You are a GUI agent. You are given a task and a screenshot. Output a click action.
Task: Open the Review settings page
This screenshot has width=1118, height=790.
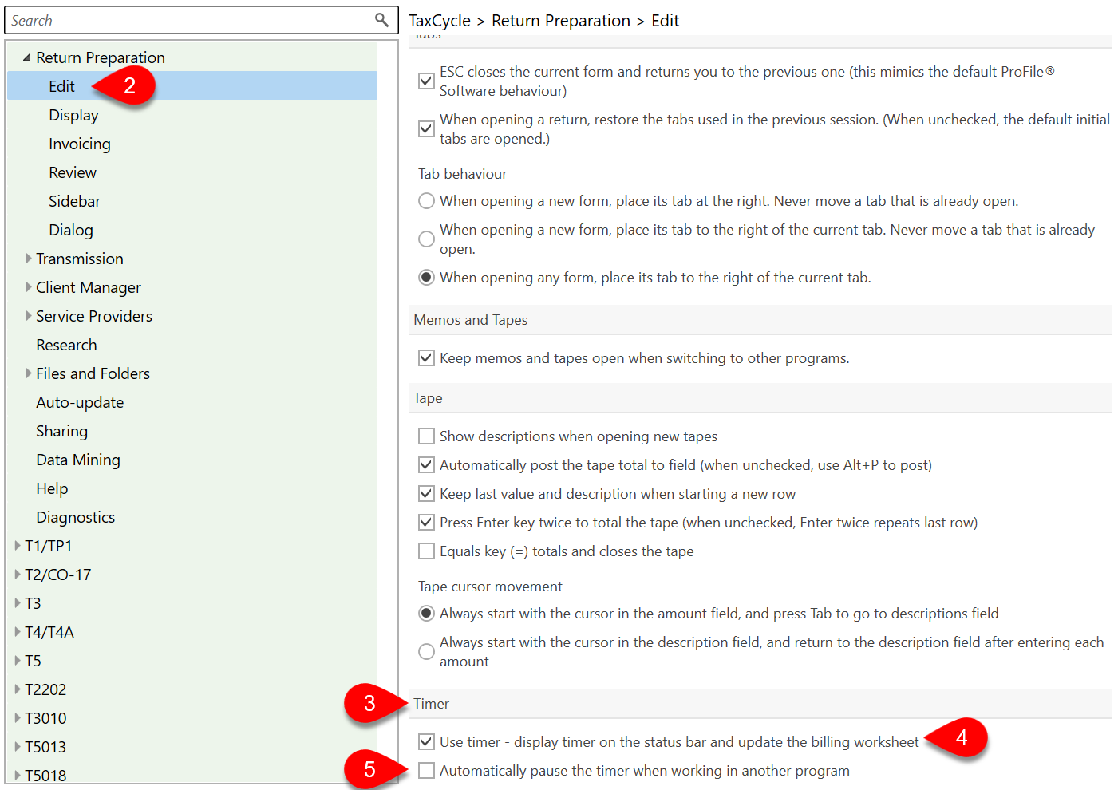coord(73,172)
